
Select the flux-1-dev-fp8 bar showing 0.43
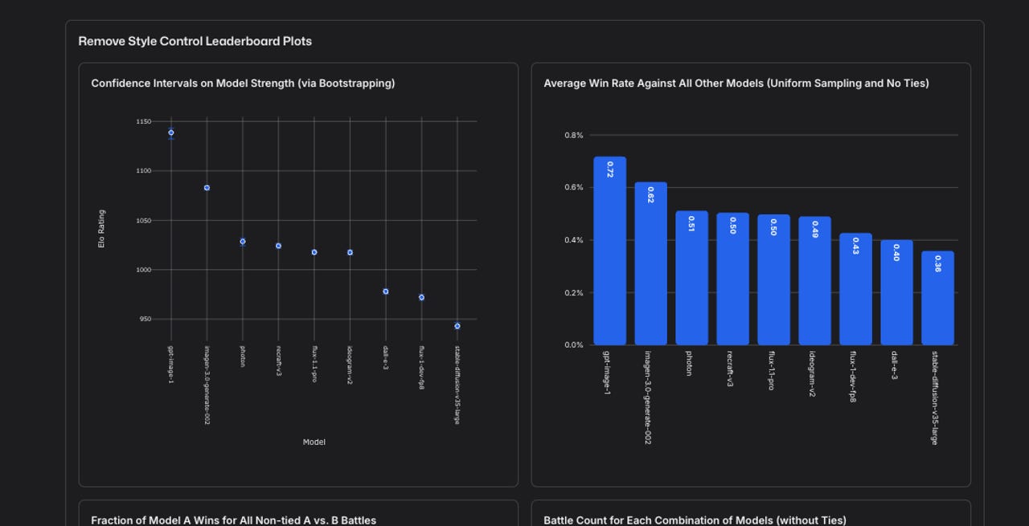point(855,289)
